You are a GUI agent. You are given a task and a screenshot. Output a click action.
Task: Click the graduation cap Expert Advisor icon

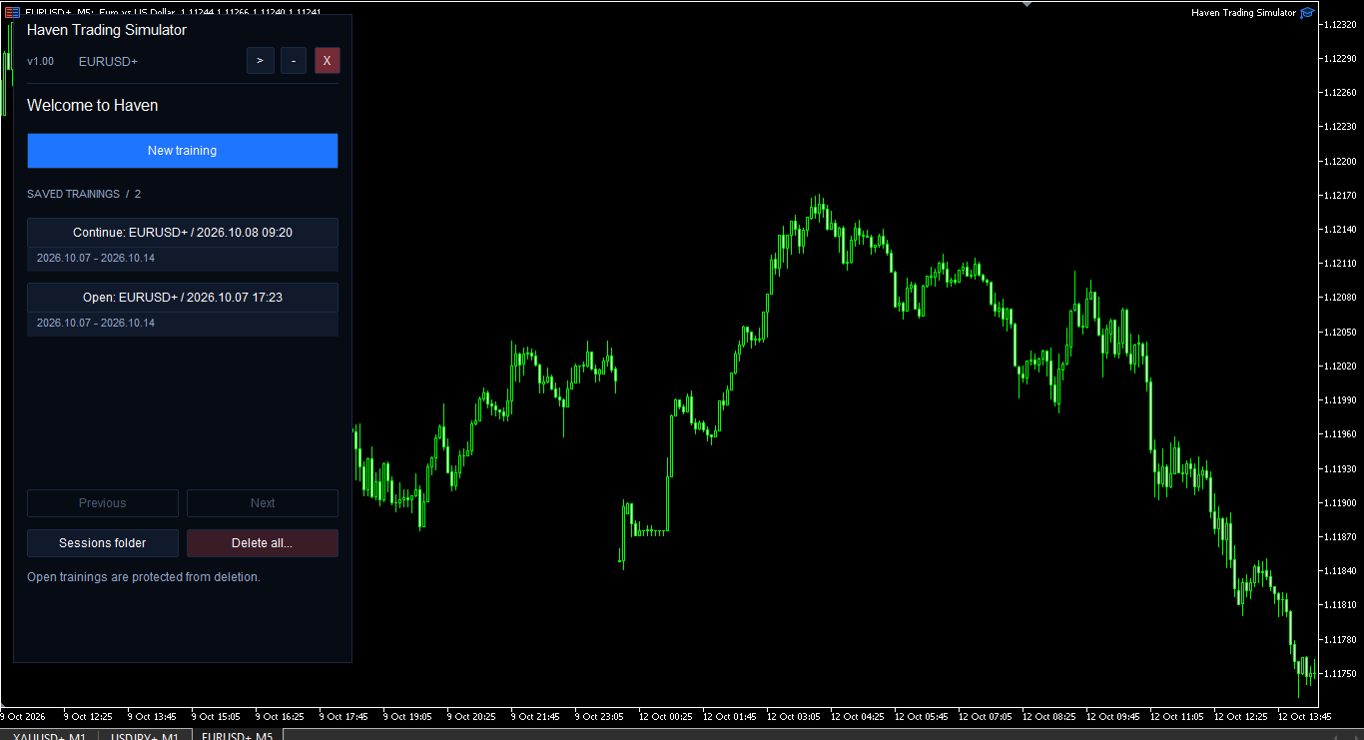(x=1307, y=13)
